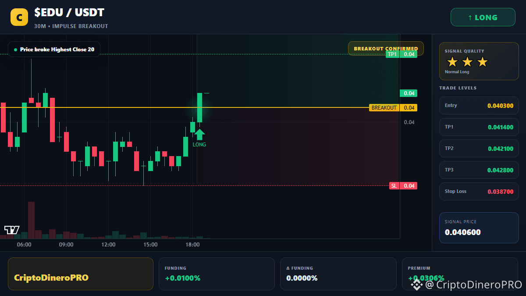Screen dimensions: 526x296
Task: Click the 09:00 time axis label
Action: tap(66, 245)
